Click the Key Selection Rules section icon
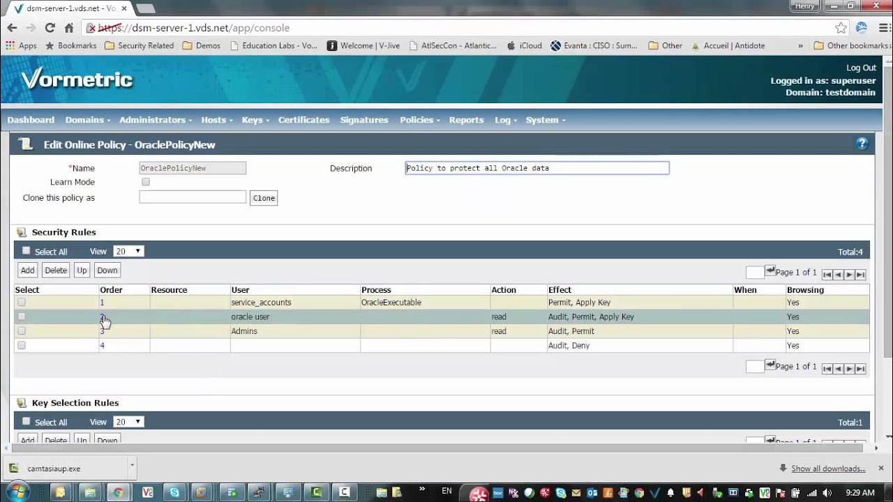 click(x=22, y=403)
